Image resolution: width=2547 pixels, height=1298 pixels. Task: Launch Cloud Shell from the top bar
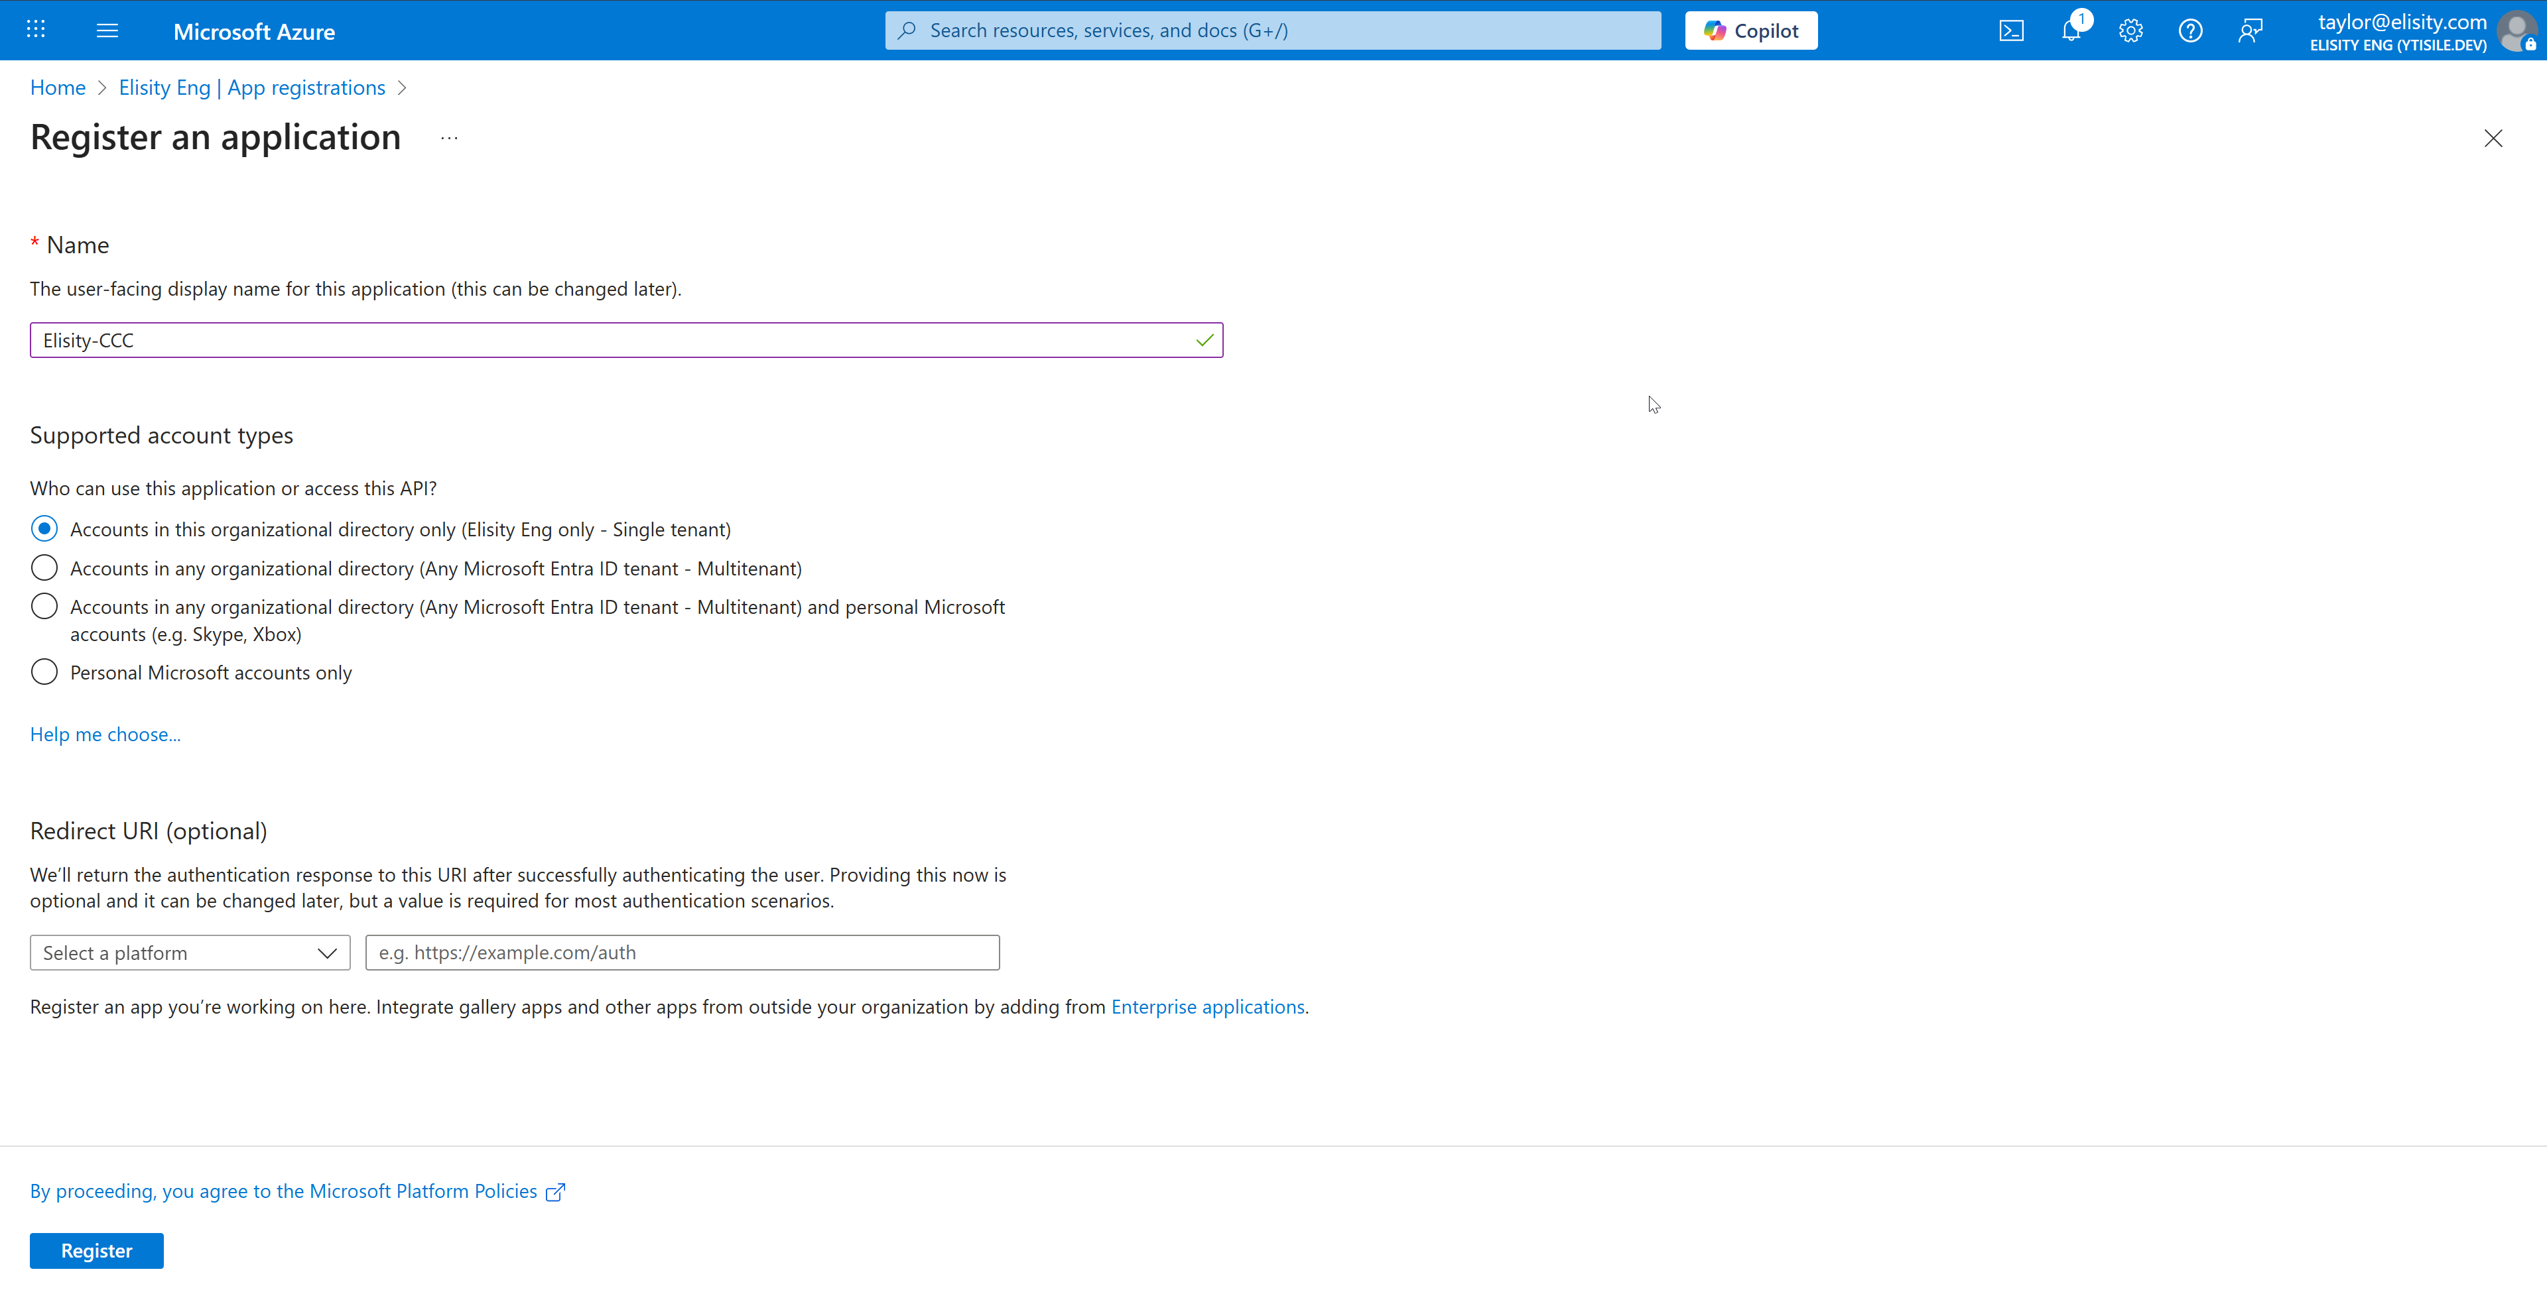coord(2011,30)
